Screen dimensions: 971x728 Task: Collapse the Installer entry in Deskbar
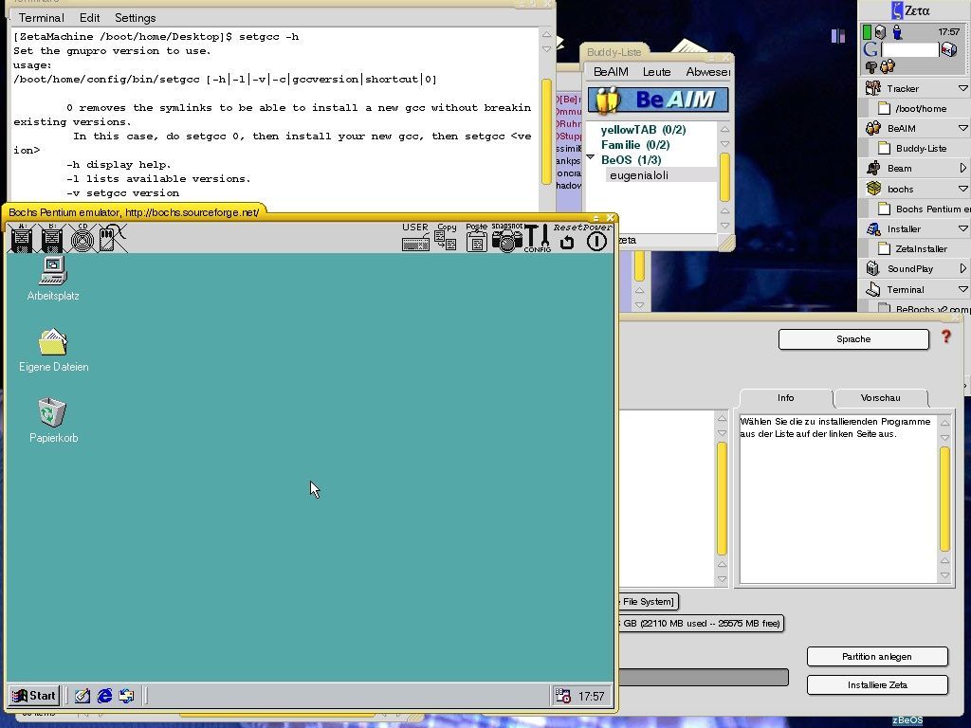click(963, 228)
